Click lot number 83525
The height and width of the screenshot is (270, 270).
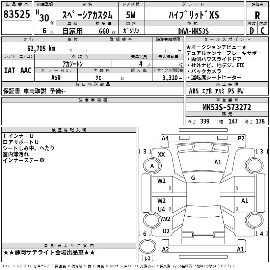pos(17,14)
